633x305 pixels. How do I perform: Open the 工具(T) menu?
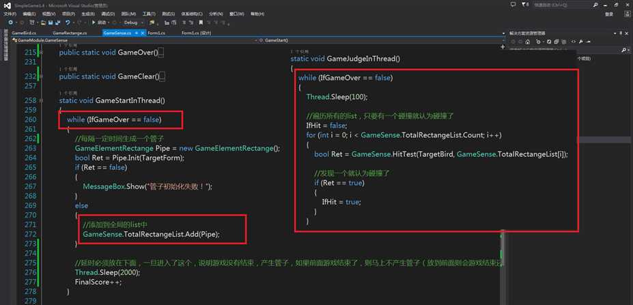pyautogui.click(x=149, y=14)
